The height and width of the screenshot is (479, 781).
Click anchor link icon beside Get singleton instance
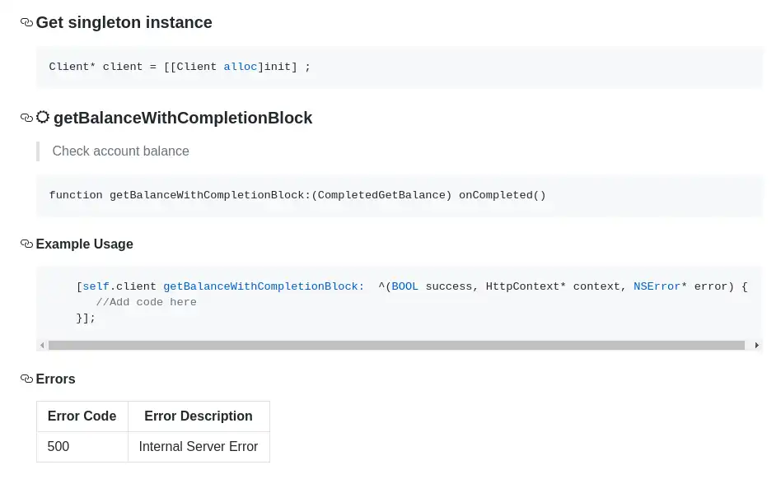click(x=26, y=23)
